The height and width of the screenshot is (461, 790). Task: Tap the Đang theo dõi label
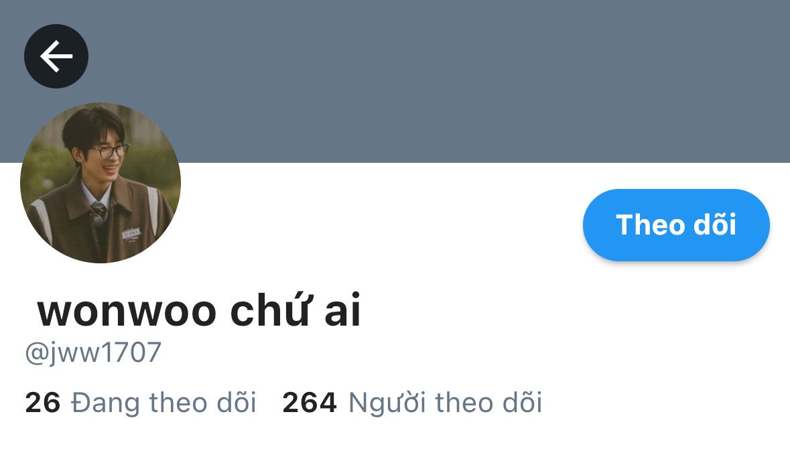coord(163,403)
